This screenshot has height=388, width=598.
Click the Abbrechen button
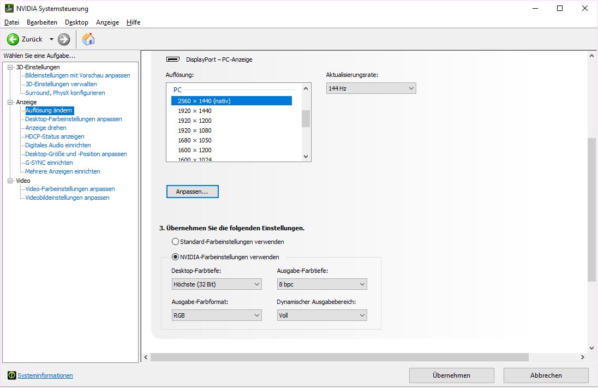546,375
